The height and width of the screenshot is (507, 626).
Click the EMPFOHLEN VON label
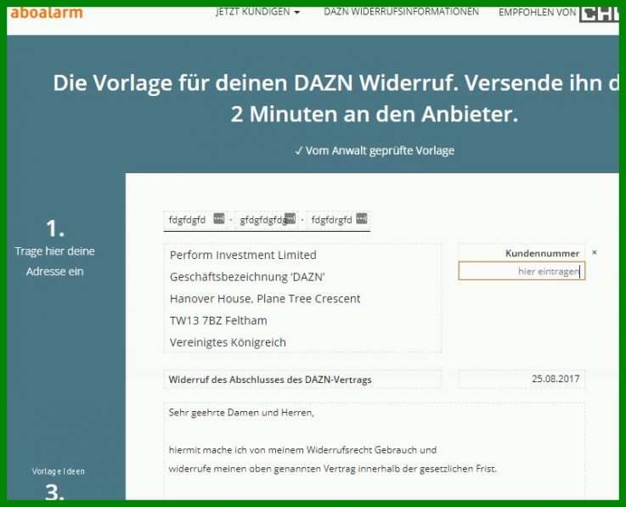point(538,13)
